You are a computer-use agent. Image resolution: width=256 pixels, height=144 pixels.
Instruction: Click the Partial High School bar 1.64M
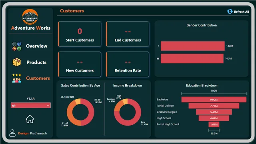214,124
